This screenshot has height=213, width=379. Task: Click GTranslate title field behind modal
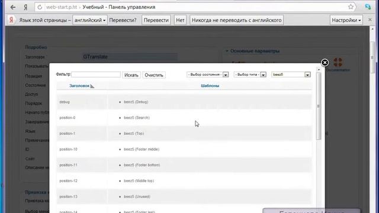[x=130, y=57]
